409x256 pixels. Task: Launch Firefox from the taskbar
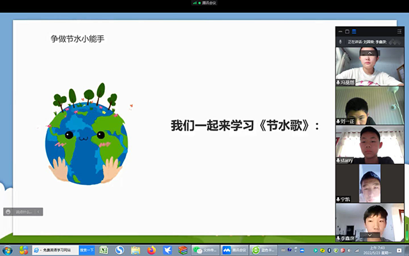(151, 250)
